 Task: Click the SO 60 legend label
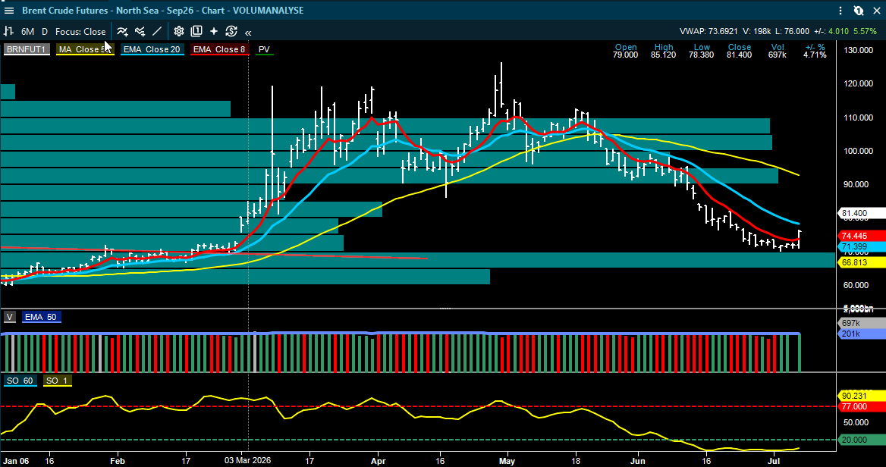pos(20,381)
